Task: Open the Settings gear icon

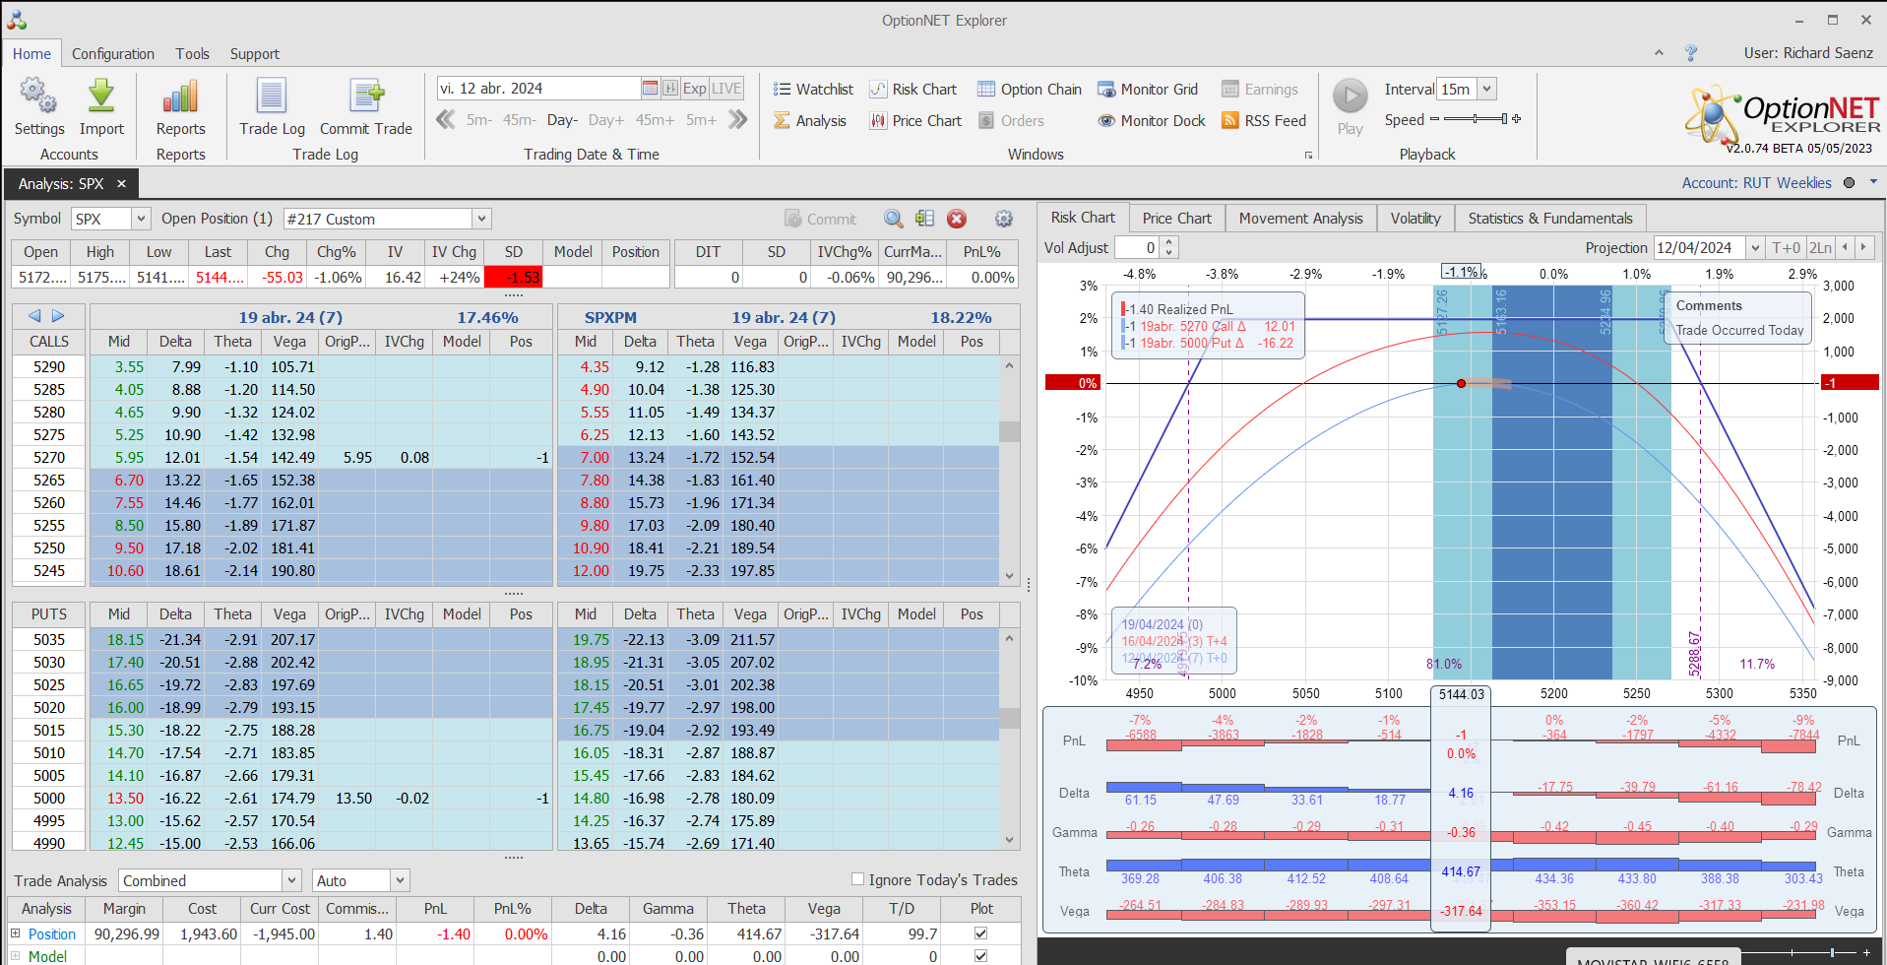Action: (38, 97)
